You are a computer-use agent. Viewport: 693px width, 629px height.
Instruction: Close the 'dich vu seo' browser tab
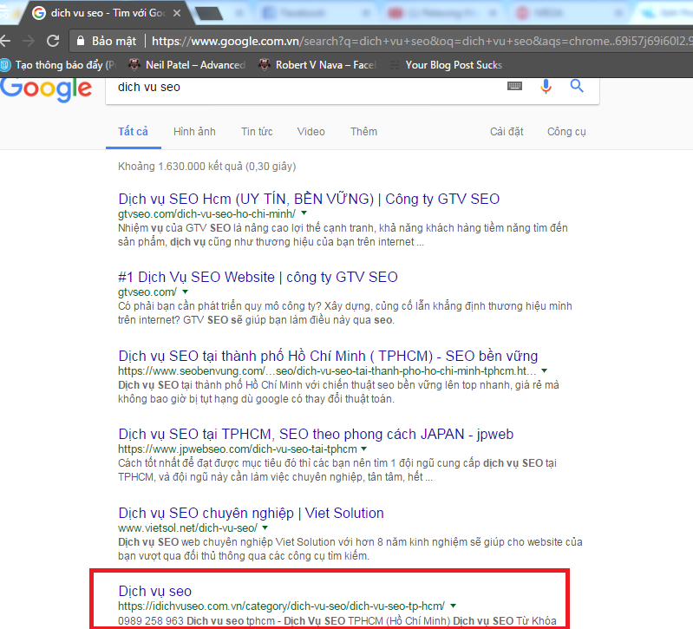coord(177,13)
